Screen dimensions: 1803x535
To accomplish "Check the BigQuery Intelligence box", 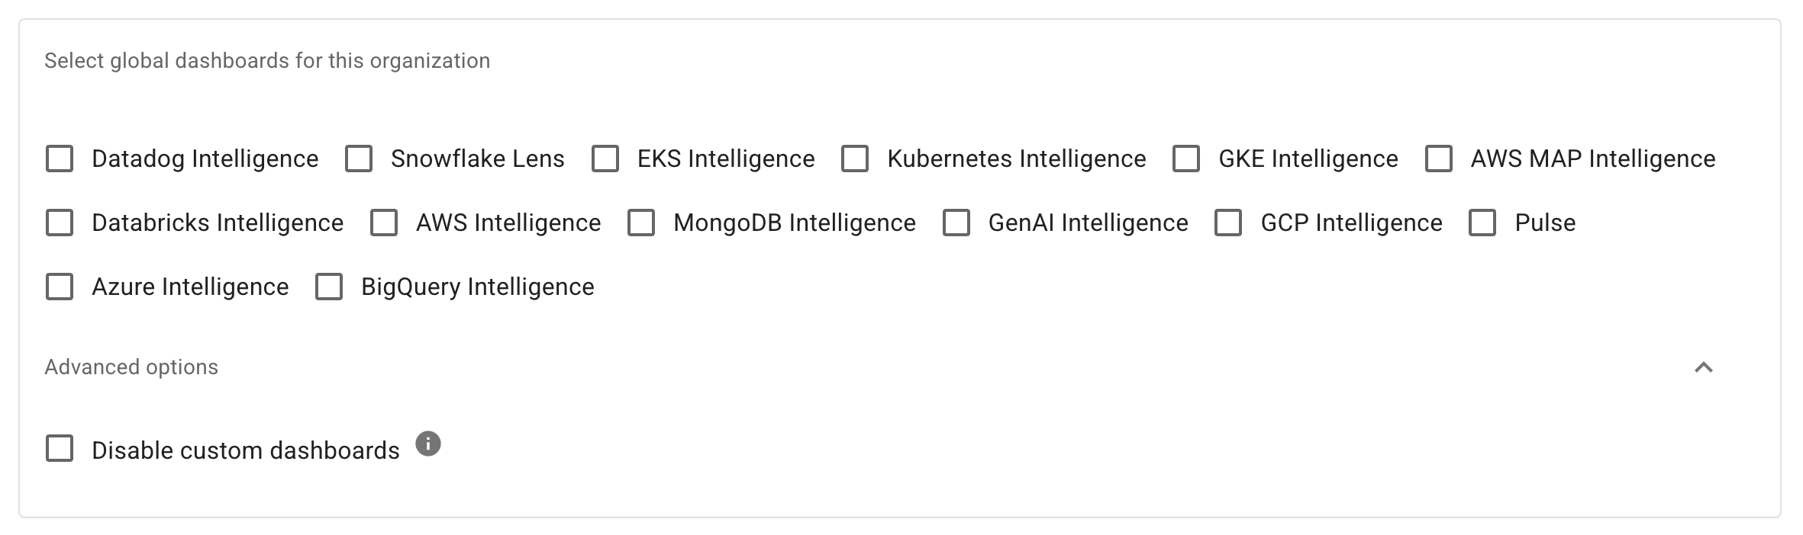I will pos(329,287).
